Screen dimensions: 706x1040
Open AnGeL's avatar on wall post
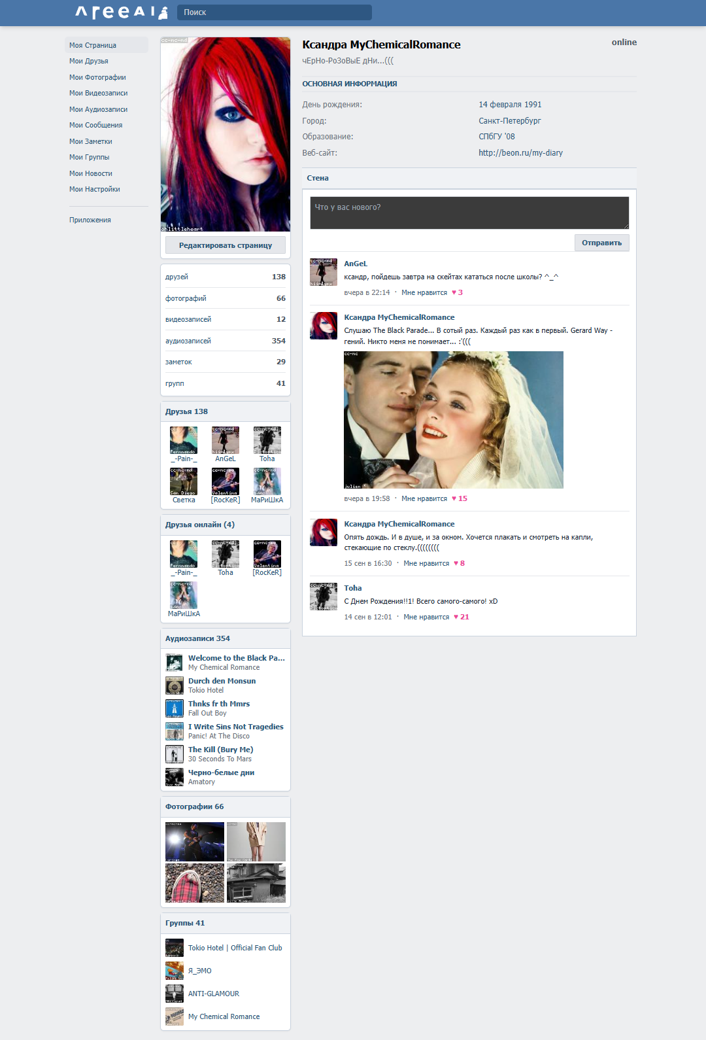323,272
